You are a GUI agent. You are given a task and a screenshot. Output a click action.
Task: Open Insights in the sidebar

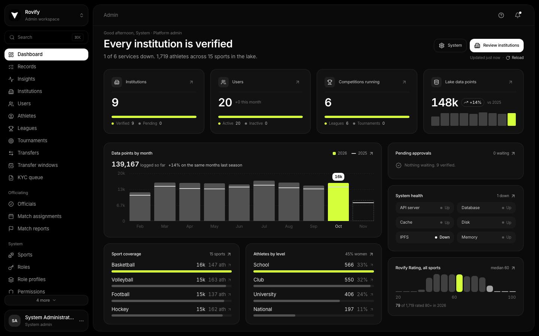click(x=46, y=79)
